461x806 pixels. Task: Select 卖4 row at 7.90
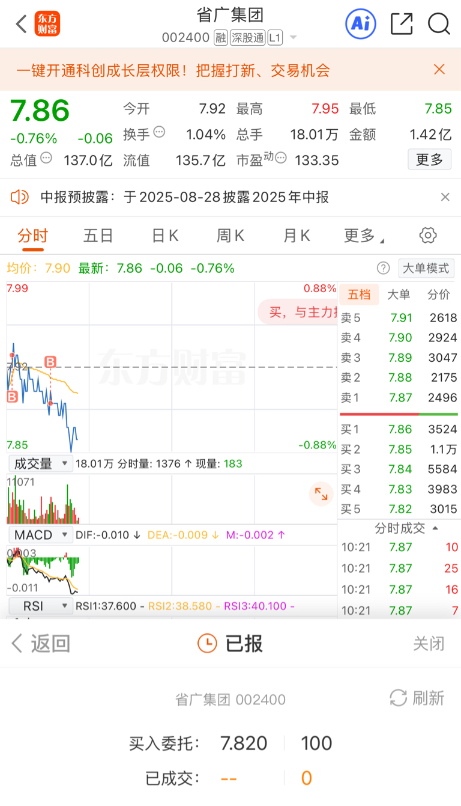[399, 338]
